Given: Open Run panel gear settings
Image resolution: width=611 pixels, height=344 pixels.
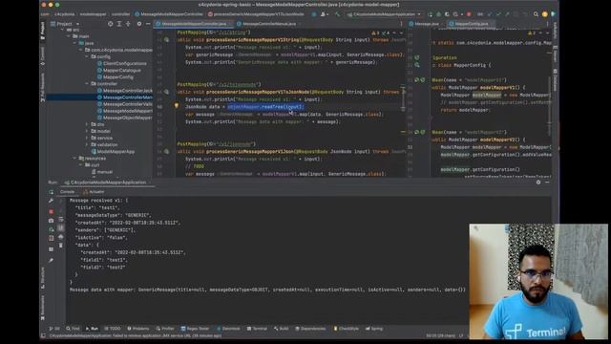Looking at the screenshot, I should click(x=538, y=183).
